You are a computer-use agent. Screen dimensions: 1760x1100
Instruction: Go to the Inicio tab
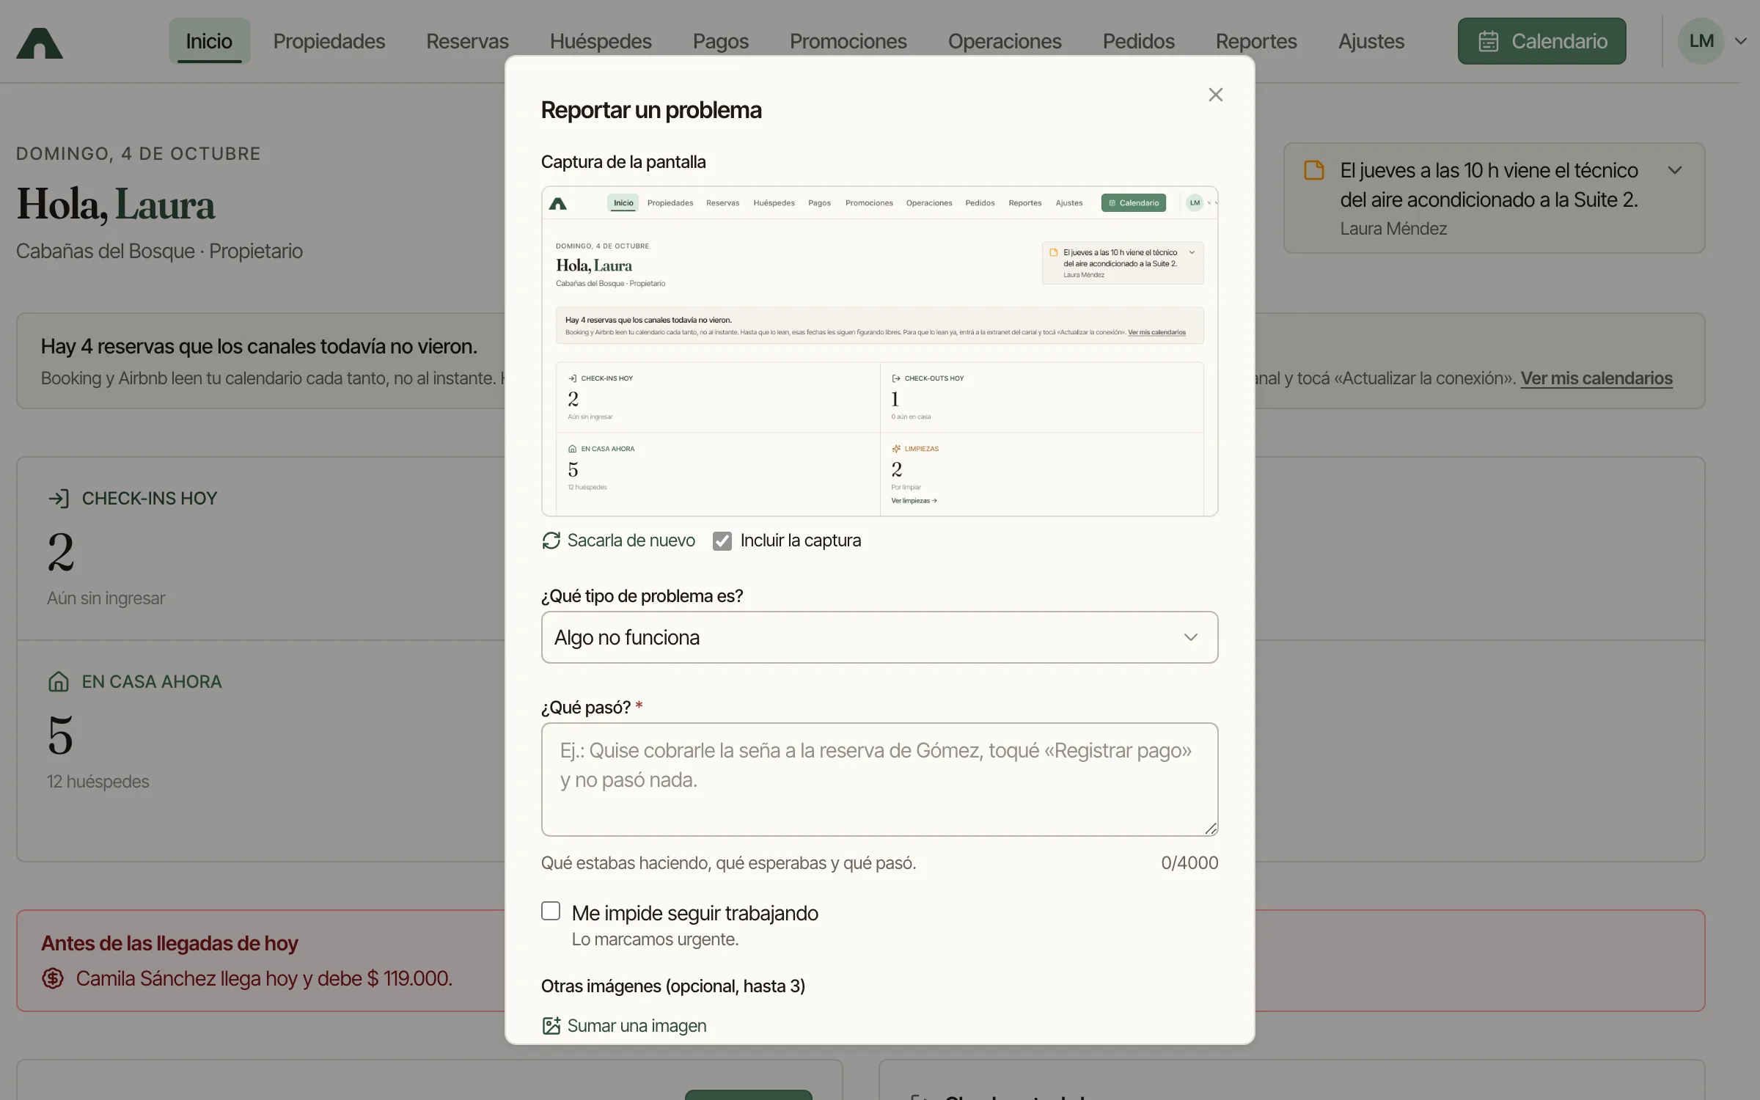(209, 41)
